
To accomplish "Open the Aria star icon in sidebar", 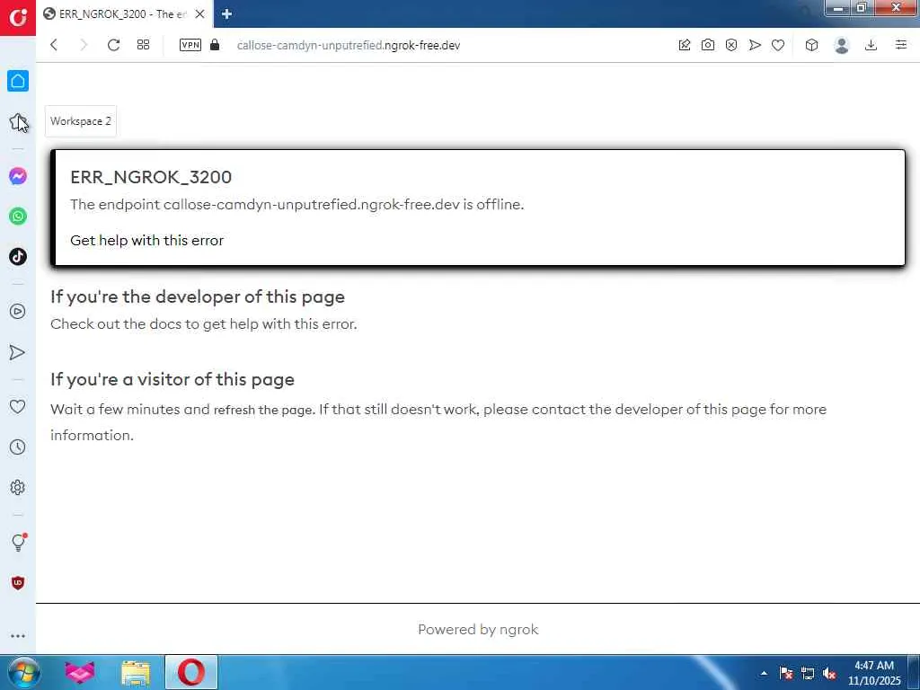I will click(x=18, y=121).
